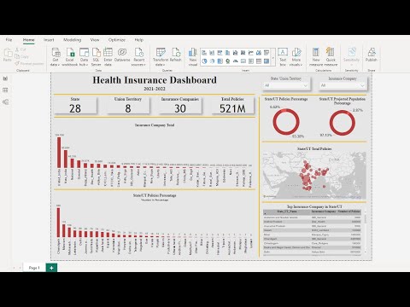Click tallest bar in Insurance Company Total chart
This screenshot has width=410, height=307.
click(59, 153)
